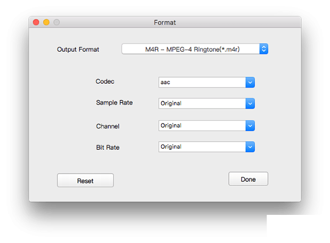Expand the Channel dropdown arrow
330x243 pixels.
click(250, 126)
